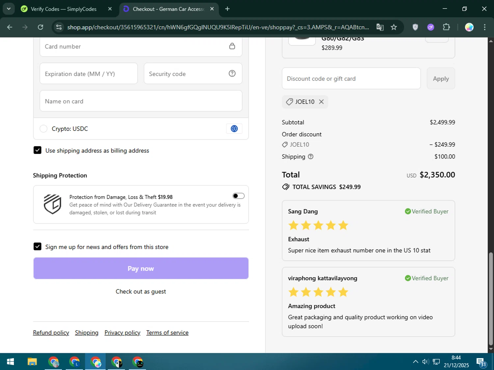Viewport: 494px width, 370px height.
Task: Click Sang Dang's Verified Buyer badge
Action: (x=426, y=211)
